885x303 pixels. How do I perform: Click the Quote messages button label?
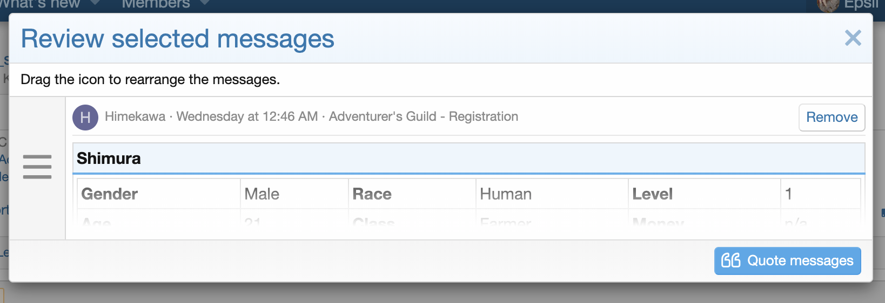click(800, 261)
